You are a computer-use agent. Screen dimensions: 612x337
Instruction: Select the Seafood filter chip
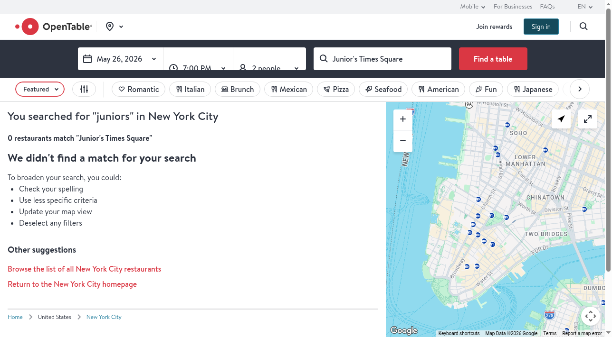point(383,89)
